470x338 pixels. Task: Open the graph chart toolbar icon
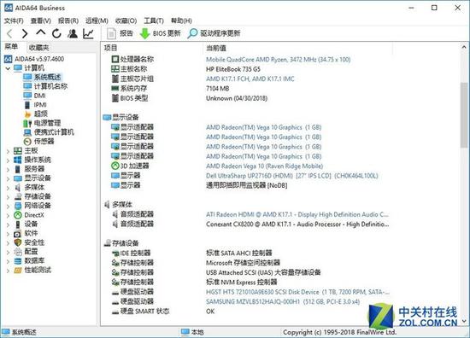tap(88, 33)
